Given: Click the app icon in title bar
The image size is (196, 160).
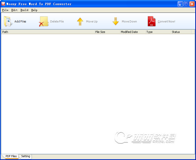Looking at the screenshot, I should coord(3,4).
